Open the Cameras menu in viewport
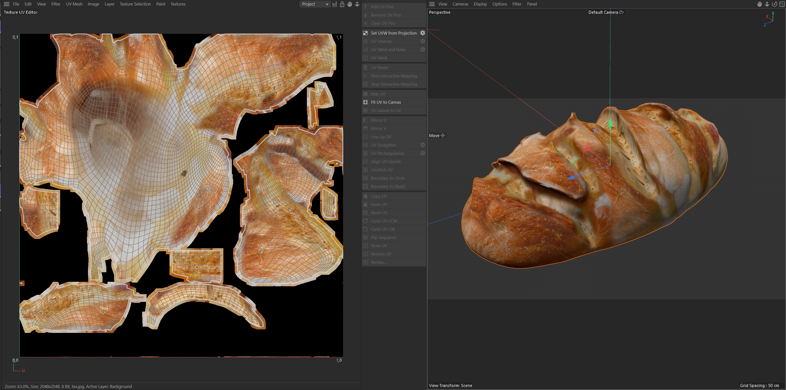The image size is (786, 390). pos(460,4)
